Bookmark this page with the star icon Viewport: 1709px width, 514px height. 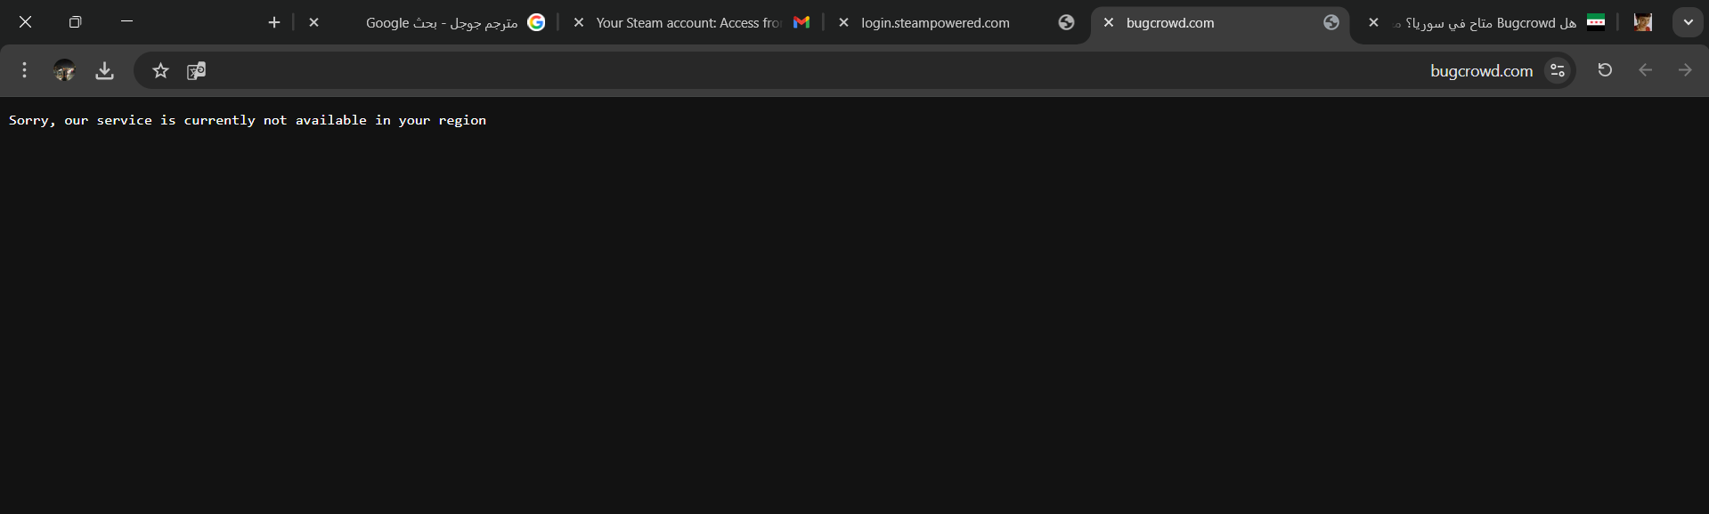point(160,70)
